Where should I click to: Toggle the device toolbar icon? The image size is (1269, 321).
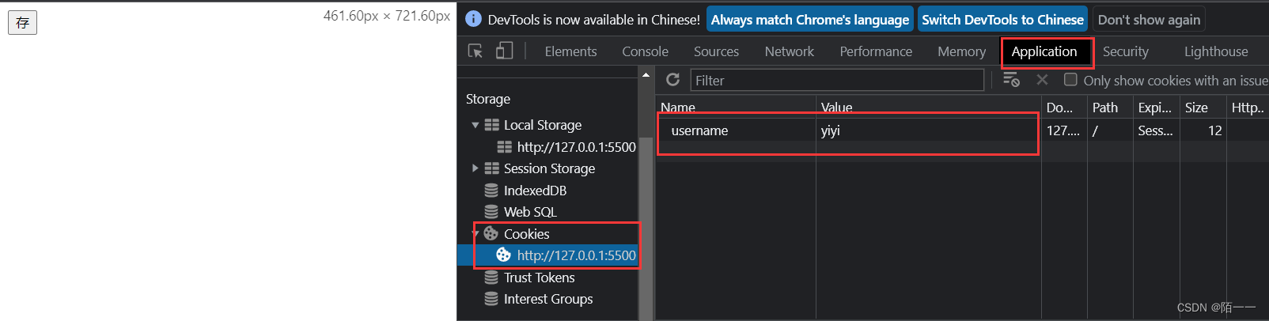pyautogui.click(x=504, y=51)
